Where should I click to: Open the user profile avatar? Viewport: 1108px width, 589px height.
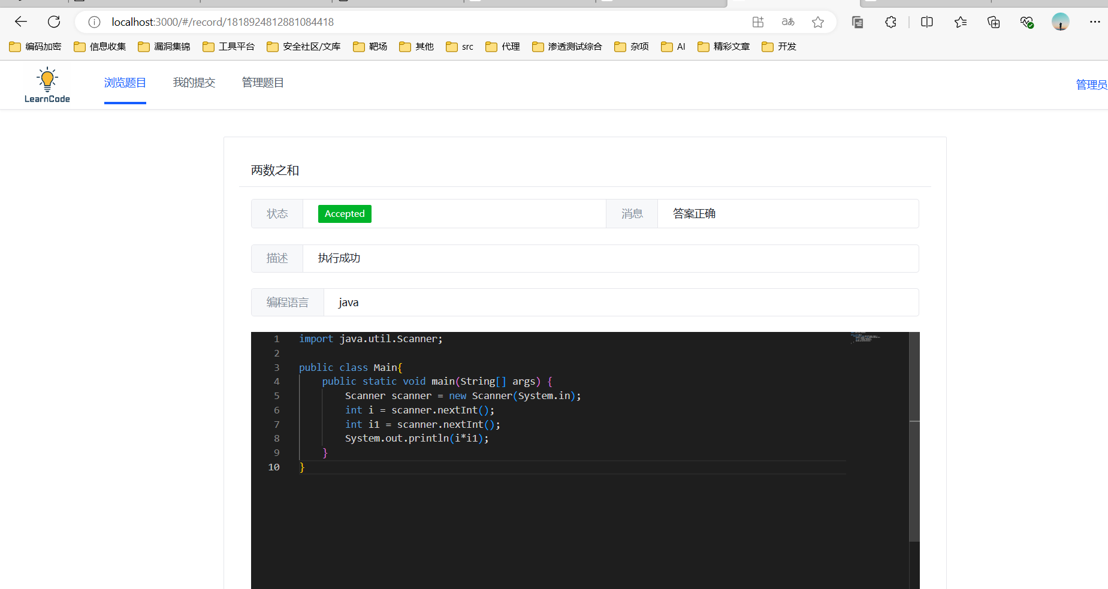click(1060, 22)
